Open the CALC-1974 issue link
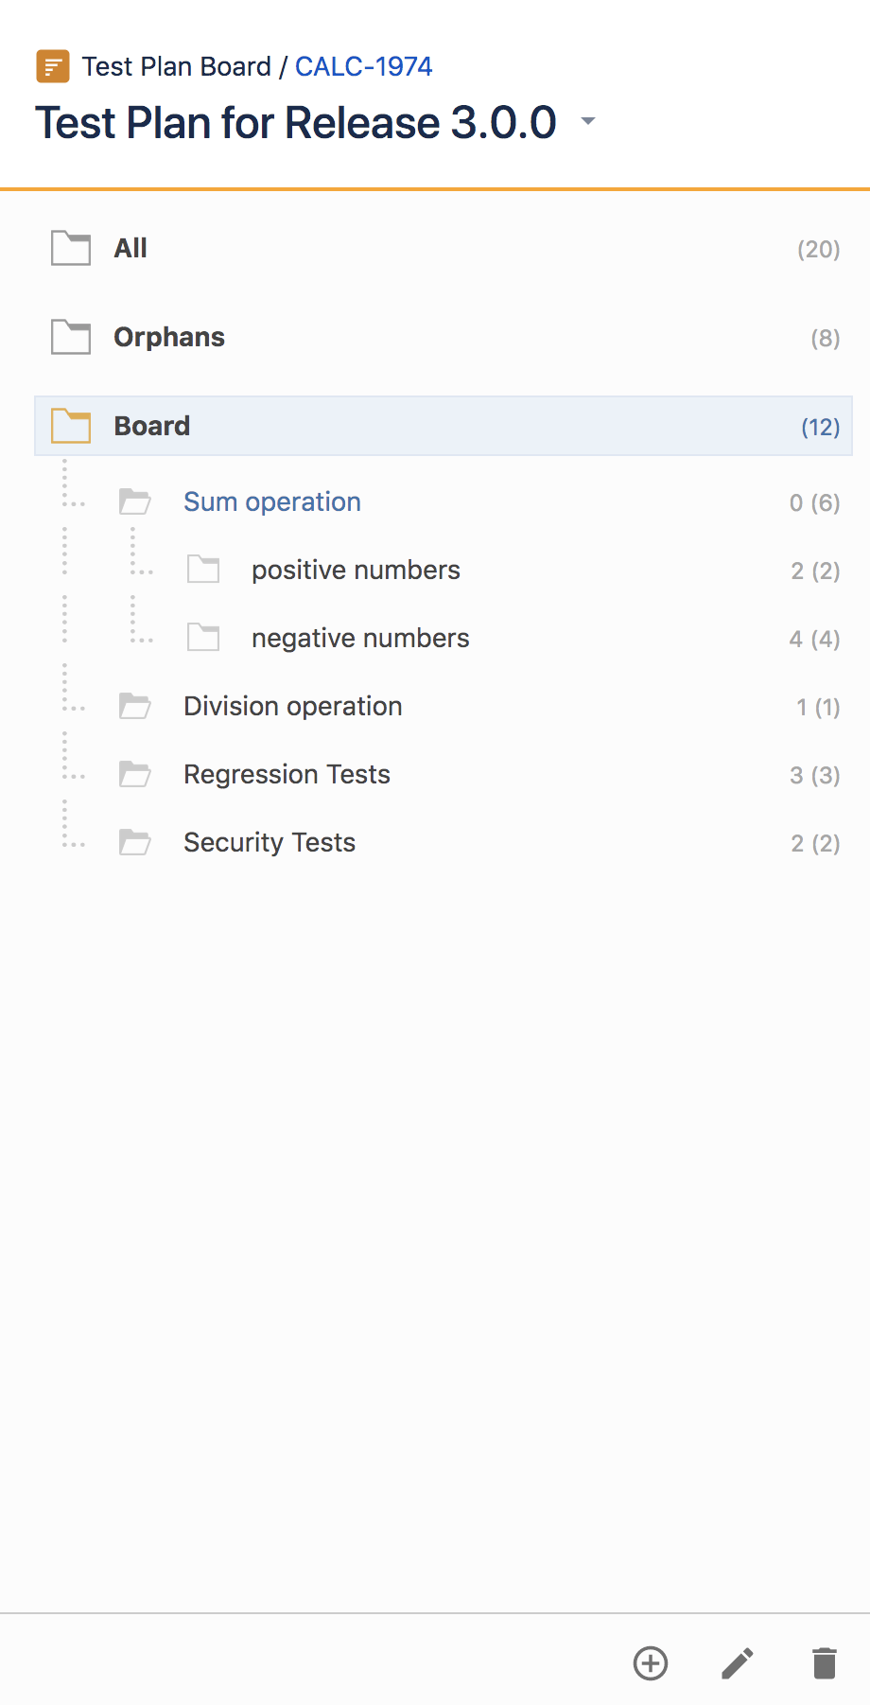This screenshot has height=1705, width=870. point(364,66)
